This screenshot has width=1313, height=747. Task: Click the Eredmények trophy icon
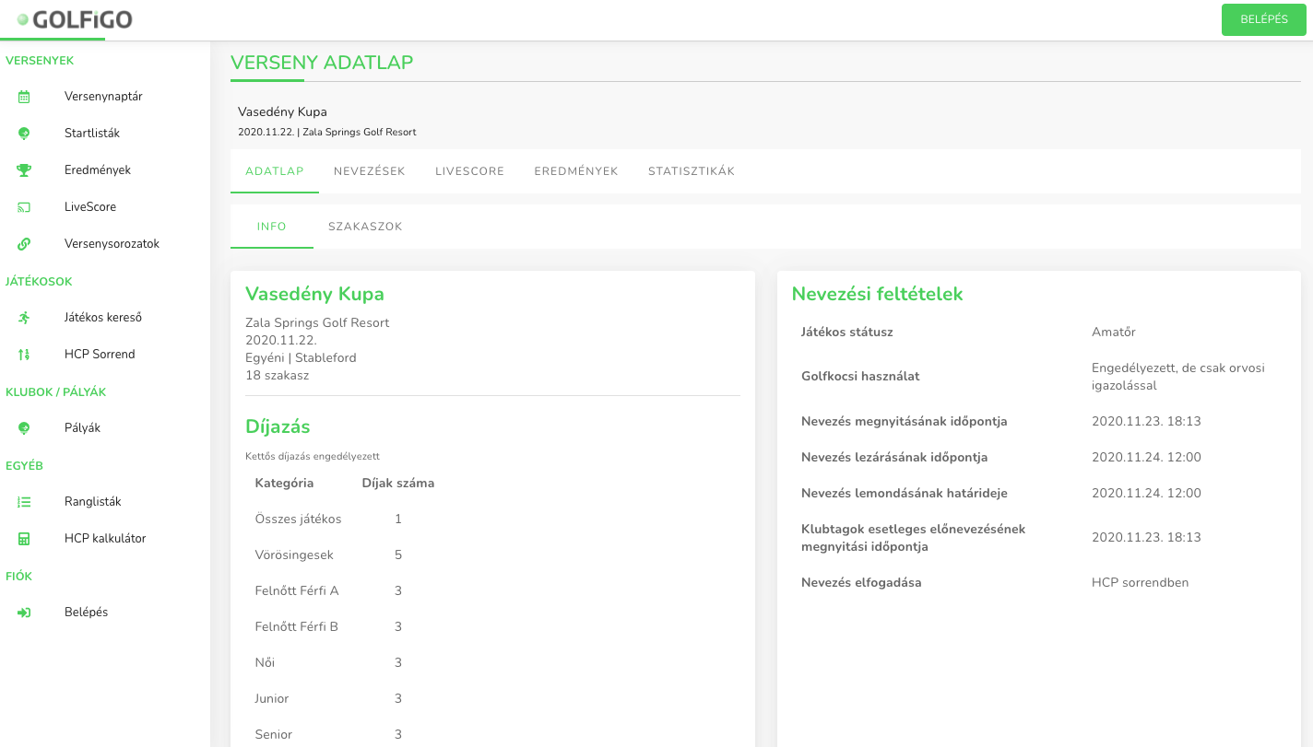pyautogui.click(x=24, y=170)
